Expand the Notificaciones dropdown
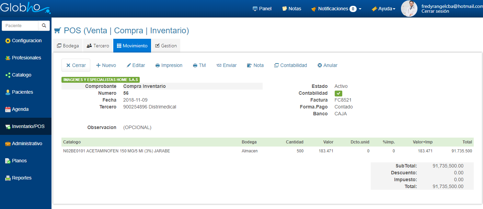The width and height of the screenshot is (483, 209). pyautogui.click(x=336, y=9)
